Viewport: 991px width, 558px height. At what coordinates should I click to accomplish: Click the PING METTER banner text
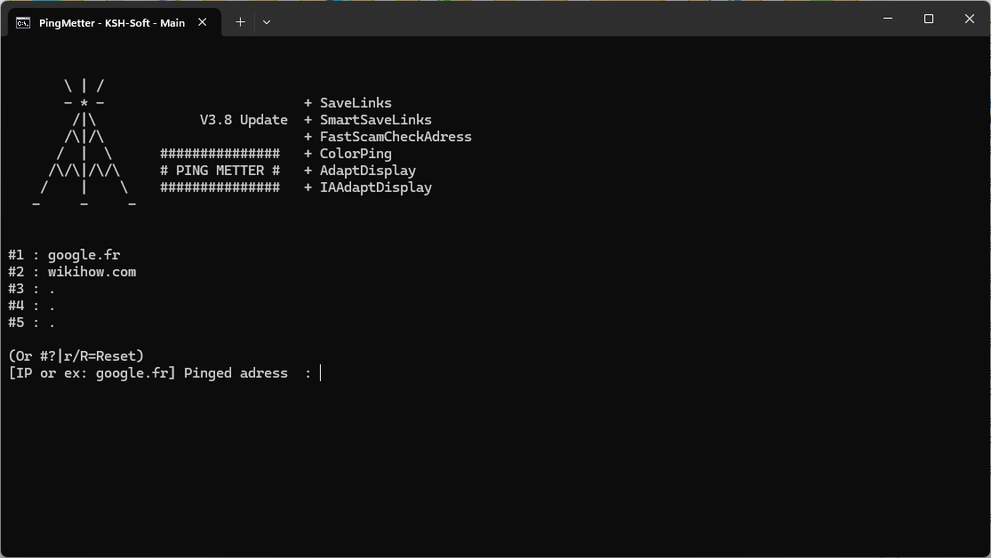(220, 171)
